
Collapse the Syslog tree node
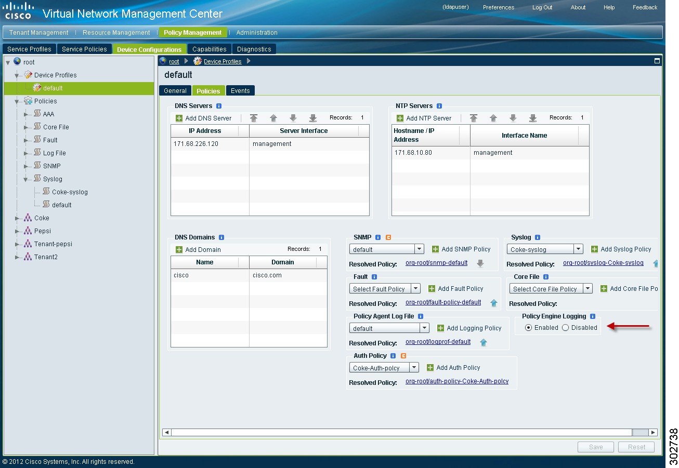[x=26, y=179]
